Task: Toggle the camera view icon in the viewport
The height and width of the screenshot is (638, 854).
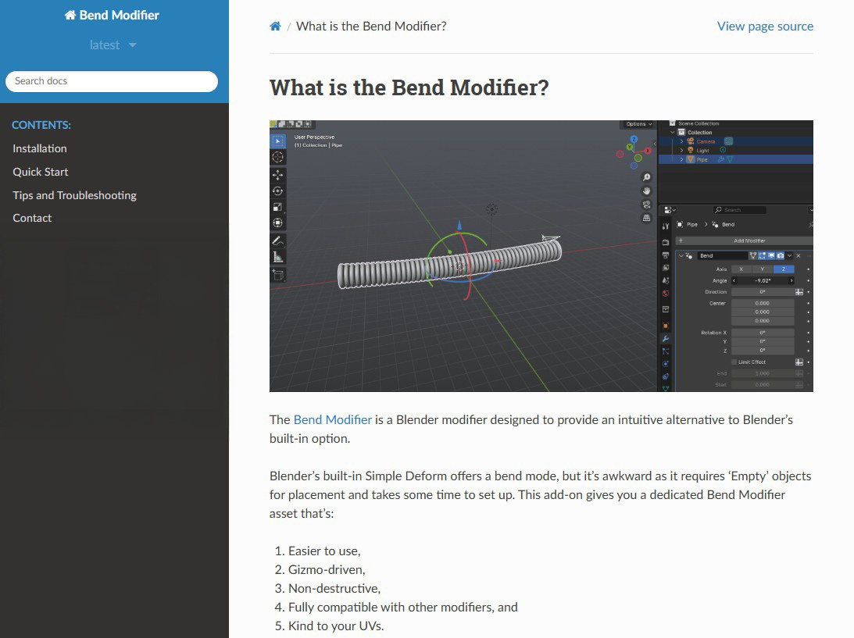Action: 646,205
